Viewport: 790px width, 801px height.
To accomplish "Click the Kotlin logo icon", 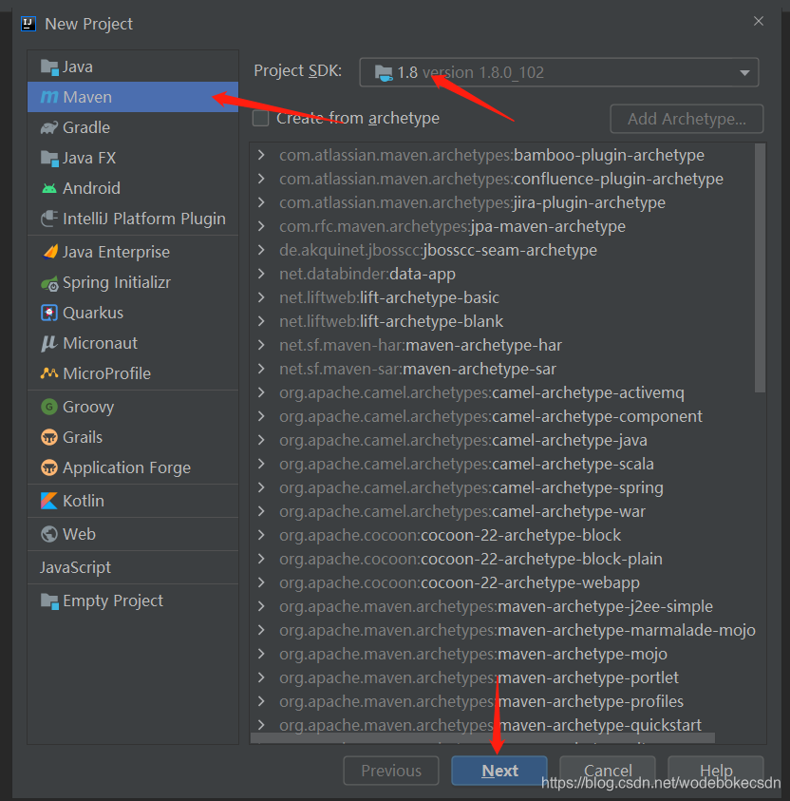I will (49, 501).
